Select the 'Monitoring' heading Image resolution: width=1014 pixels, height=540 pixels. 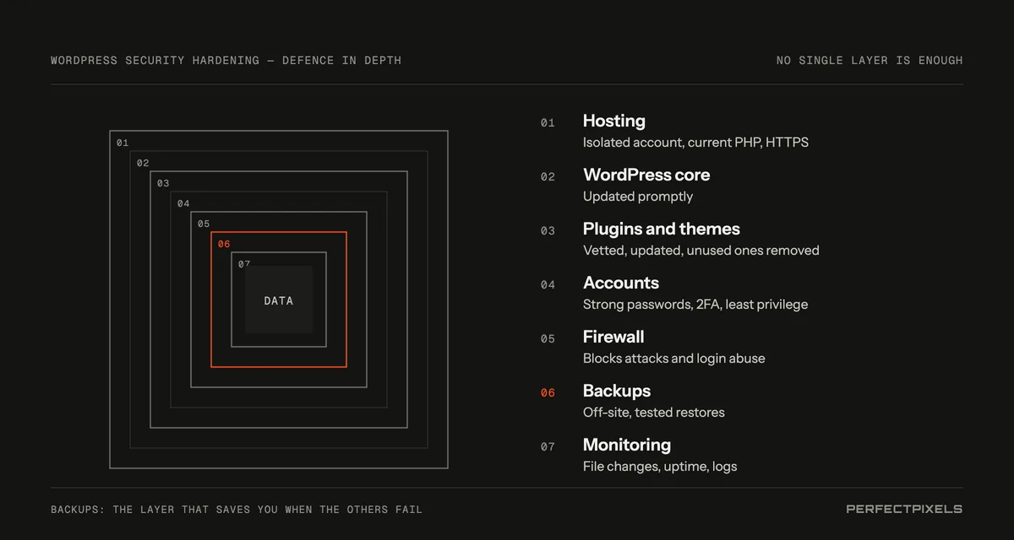coord(627,445)
